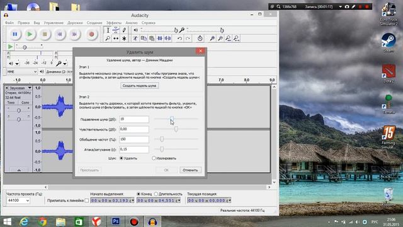Open the Эффекты menu

point(114,23)
